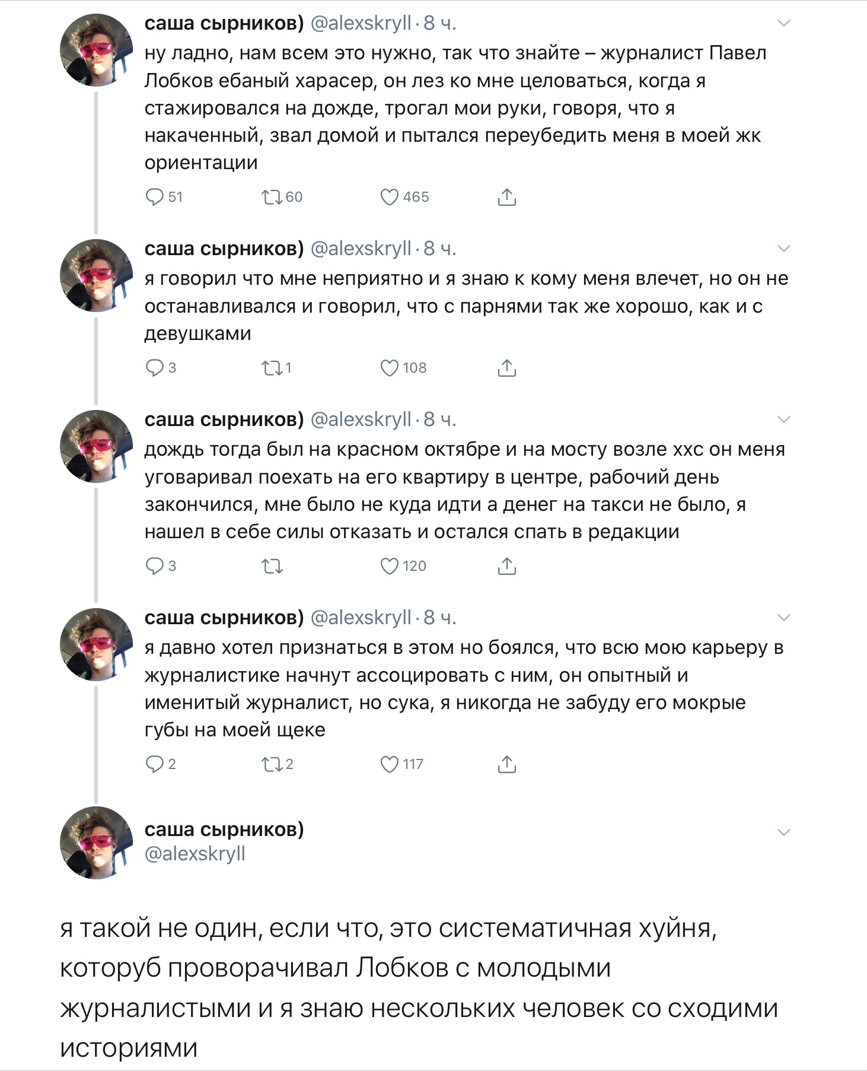Retweet the tweet with 60 retweets
The height and width of the screenshot is (1071, 867).
coord(272,197)
